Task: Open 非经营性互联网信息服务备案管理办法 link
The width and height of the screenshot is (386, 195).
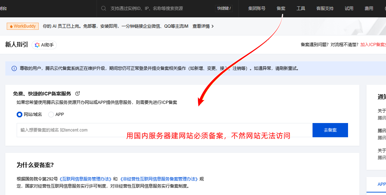Action: [159, 179]
